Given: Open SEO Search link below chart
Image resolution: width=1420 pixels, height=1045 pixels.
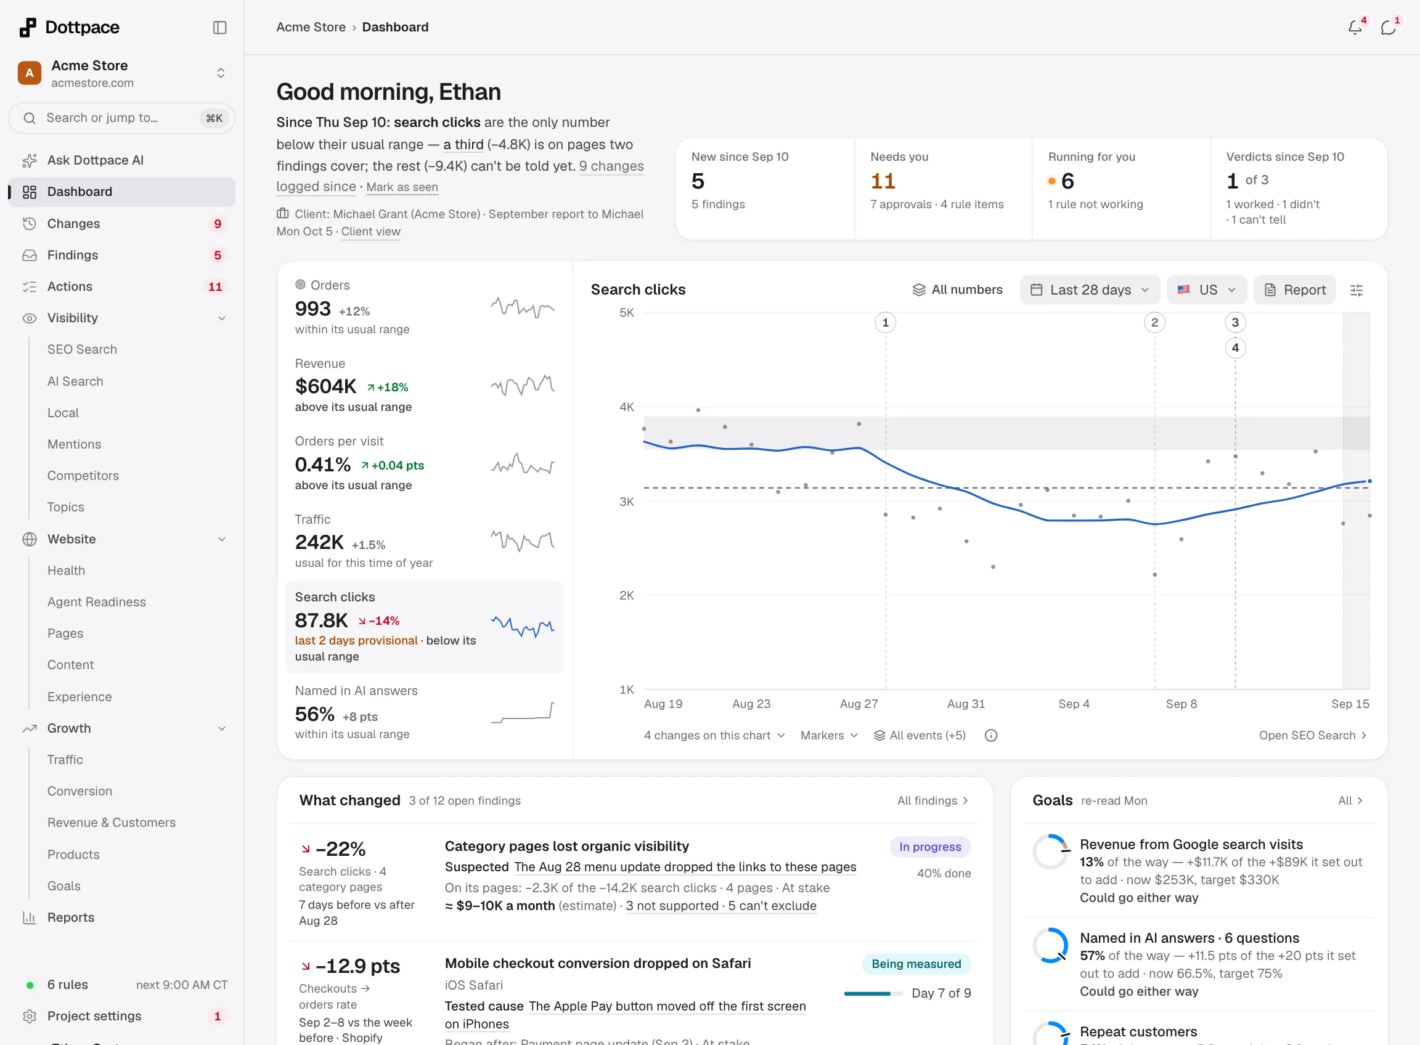Looking at the screenshot, I should click(x=1313, y=735).
